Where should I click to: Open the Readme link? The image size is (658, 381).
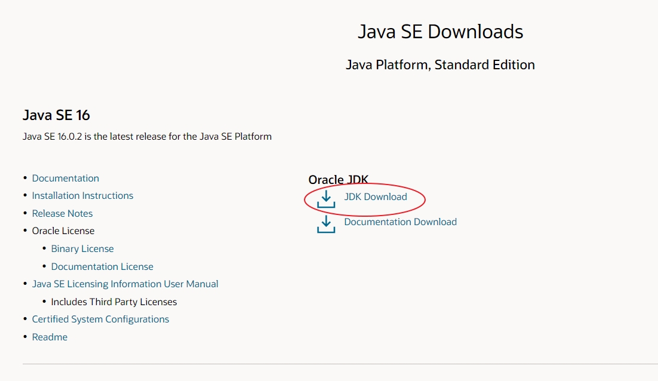[50, 337]
